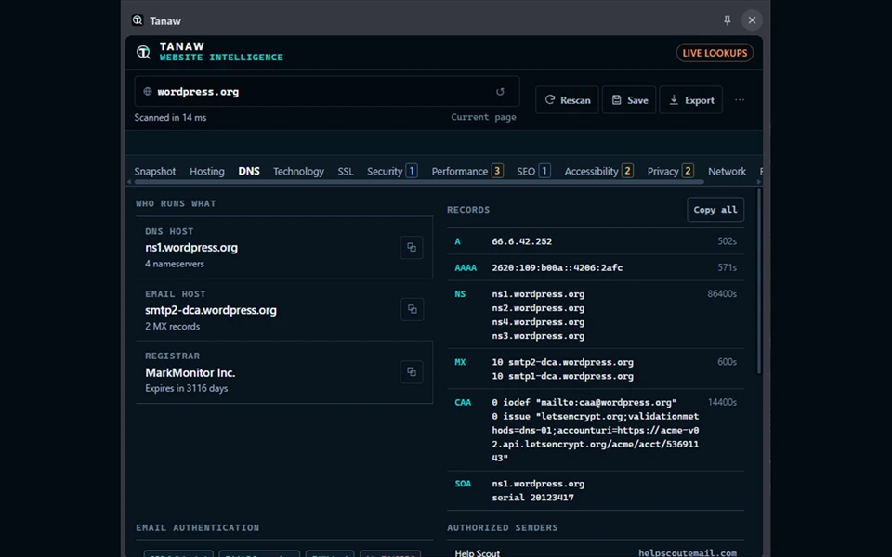
Task: Click the 2 MX records label
Action: [172, 326]
